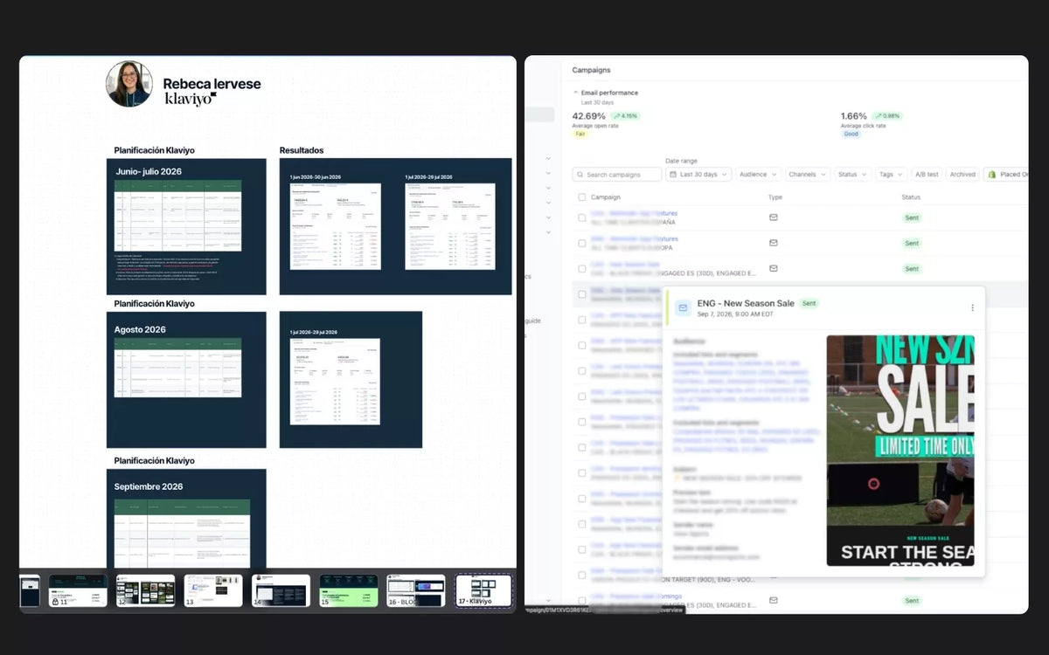1049x655 pixels.
Task: Collapse the Email performance section
Action: point(576,93)
